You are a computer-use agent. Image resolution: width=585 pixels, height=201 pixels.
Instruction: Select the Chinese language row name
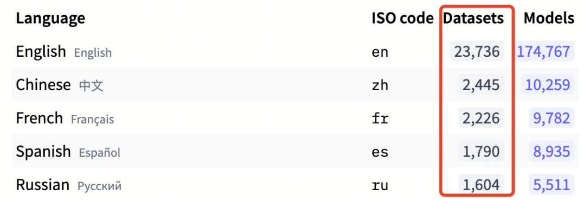43,85
